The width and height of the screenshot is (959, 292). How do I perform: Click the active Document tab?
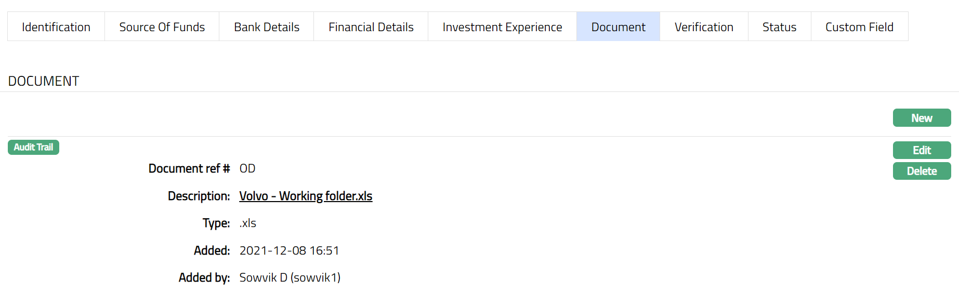[x=618, y=27]
